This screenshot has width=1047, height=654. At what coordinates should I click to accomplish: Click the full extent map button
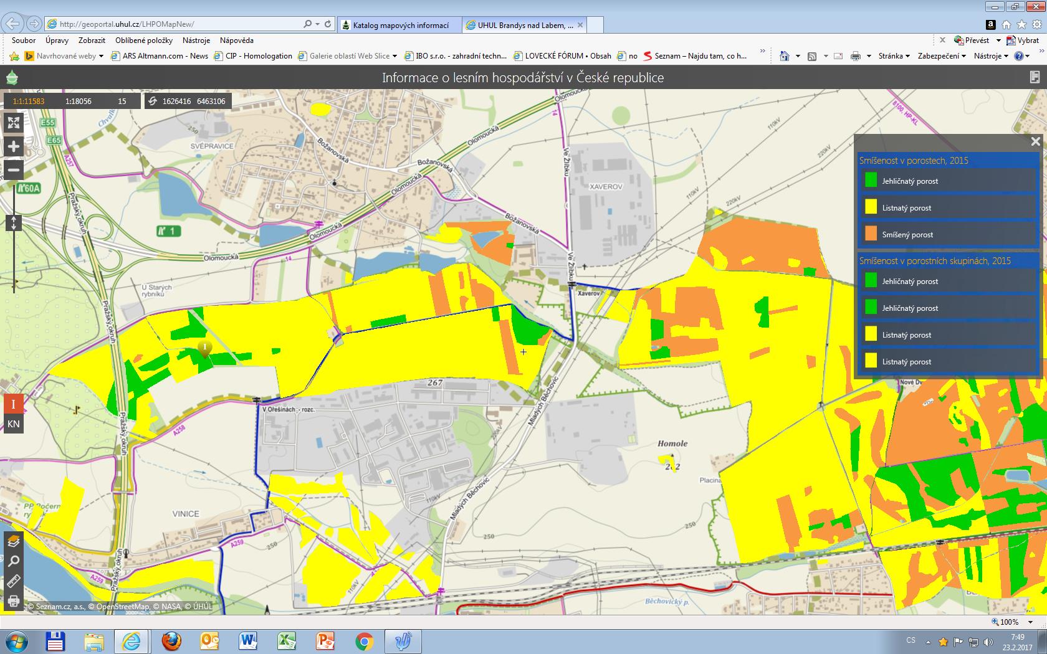(13, 123)
